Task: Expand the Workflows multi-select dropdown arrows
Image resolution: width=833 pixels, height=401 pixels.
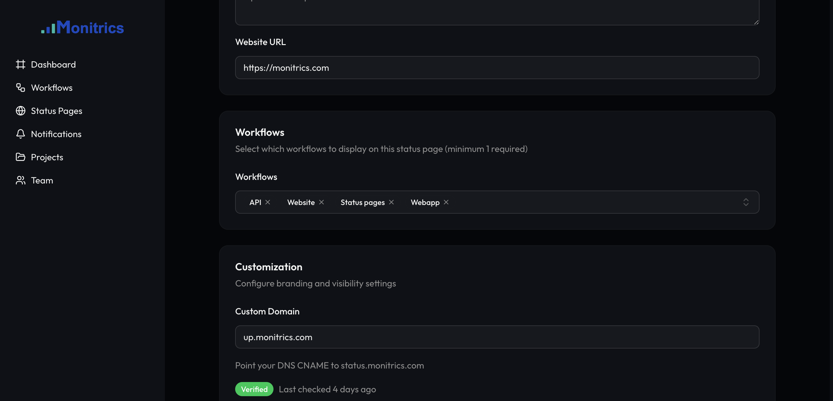Action: (x=746, y=202)
